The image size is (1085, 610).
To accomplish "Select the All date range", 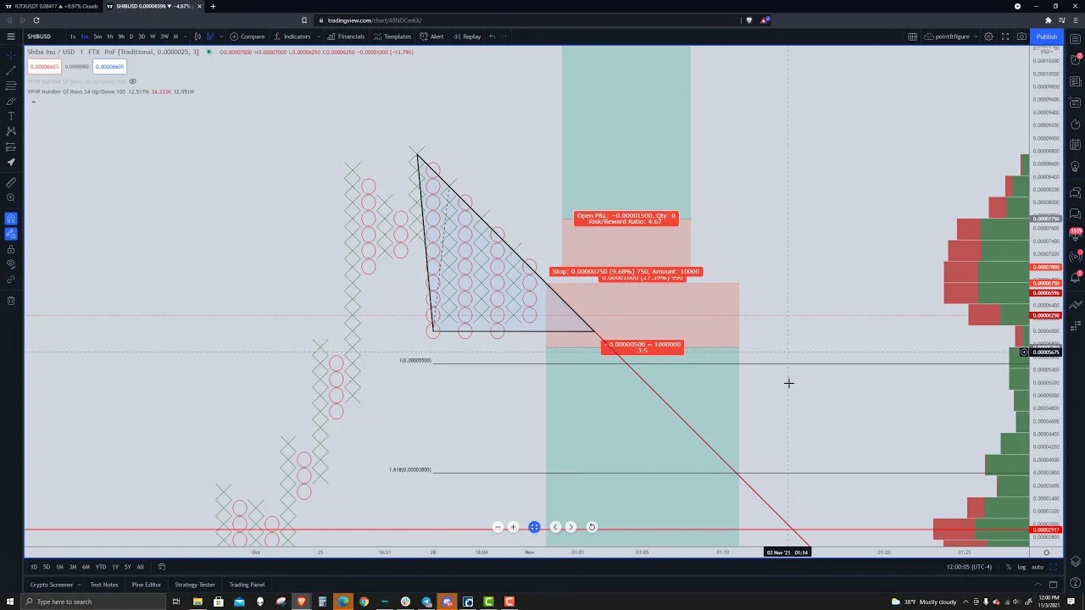I will coord(140,567).
